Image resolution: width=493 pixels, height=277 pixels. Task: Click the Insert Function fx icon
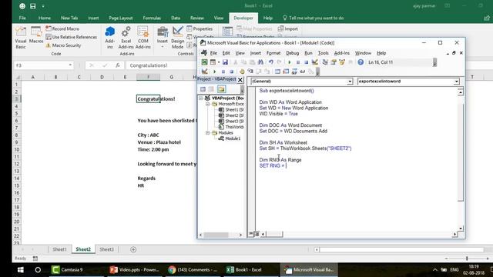pos(118,65)
